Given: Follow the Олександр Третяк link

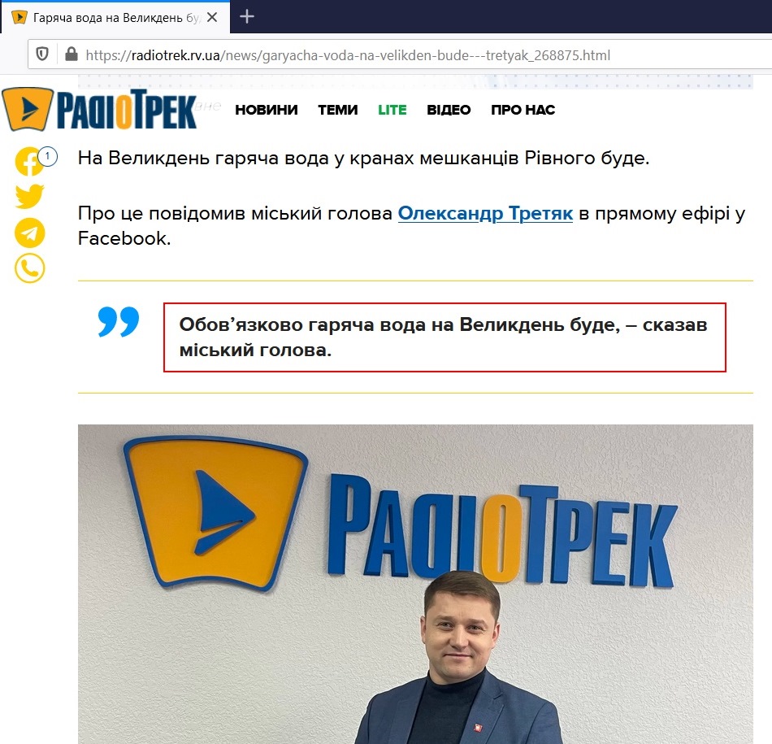Looking at the screenshot, I should [485, 213].
